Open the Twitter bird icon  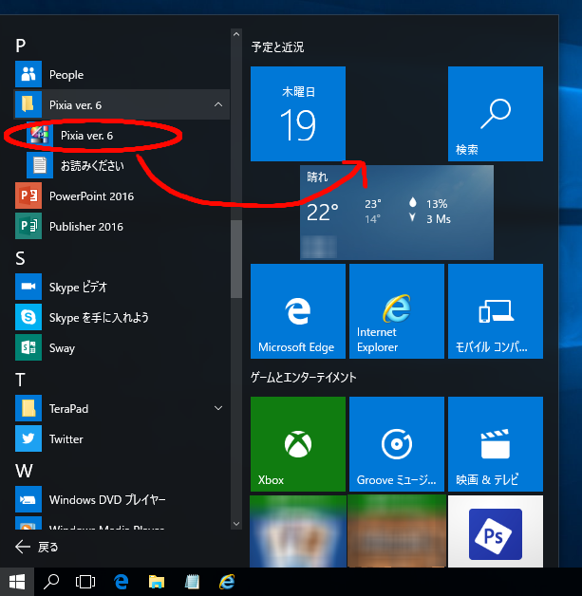point(28,438)
